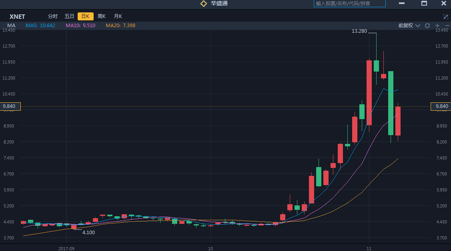Image resolution: width=451 pixels, height=251 pixels.
Task: Switch to the 分时 intraday tab
Action: pos(53,16)
